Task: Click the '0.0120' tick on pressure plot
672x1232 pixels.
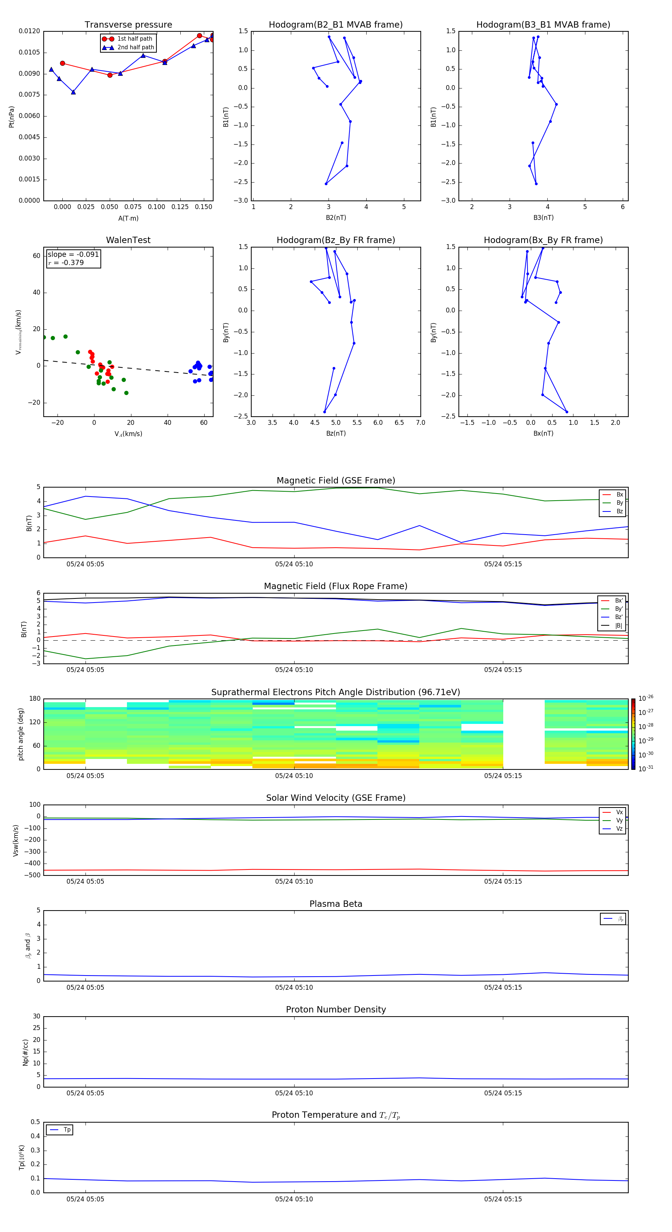Action: [x=29, y=31]
